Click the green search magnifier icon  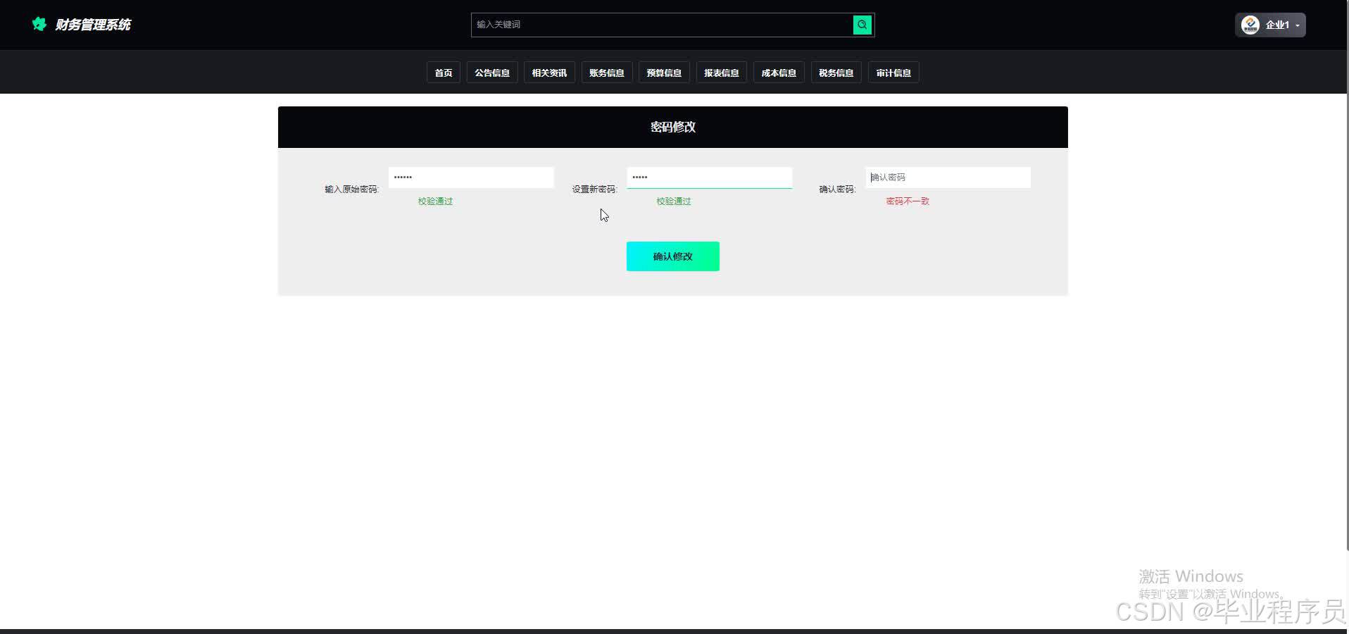coord(862,25)
